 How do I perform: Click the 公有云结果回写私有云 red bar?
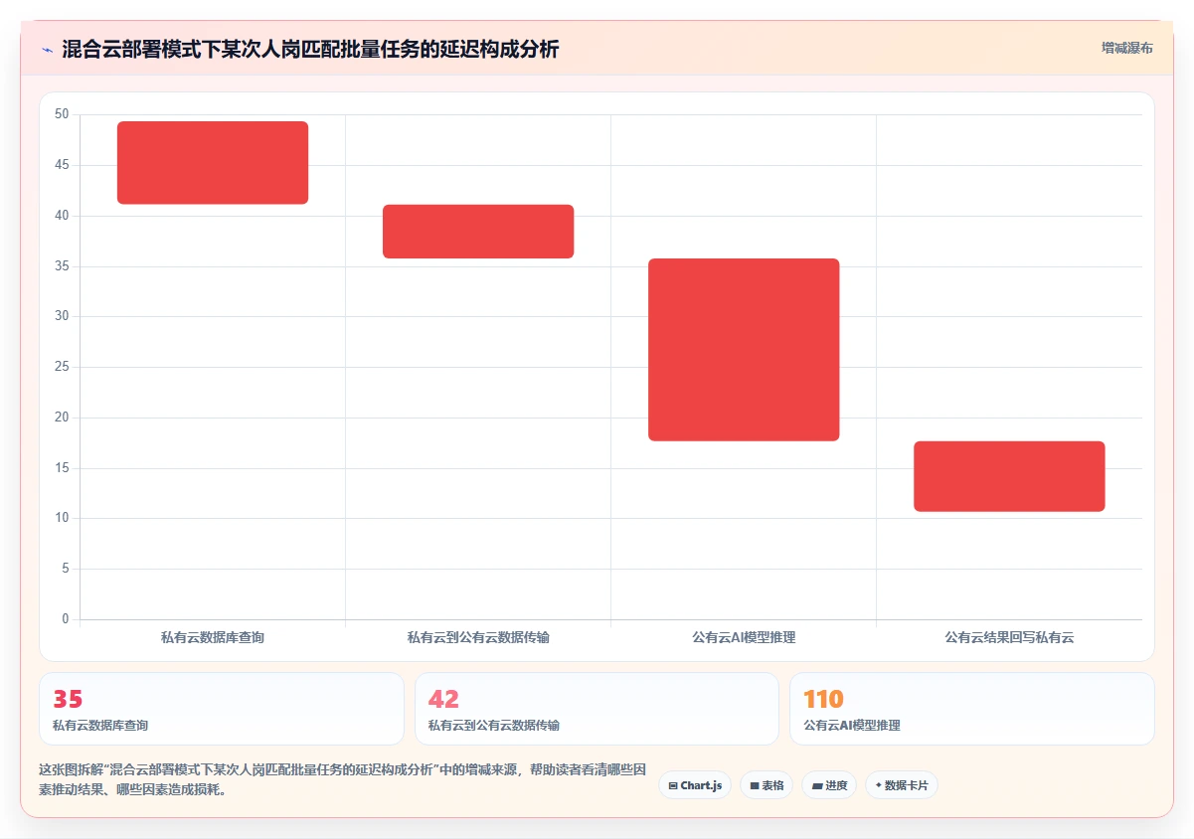pyautogui.click(x=1009, y=476)
